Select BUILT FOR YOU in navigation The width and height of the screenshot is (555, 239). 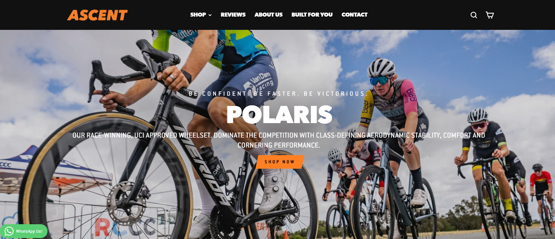click(312, 15)
